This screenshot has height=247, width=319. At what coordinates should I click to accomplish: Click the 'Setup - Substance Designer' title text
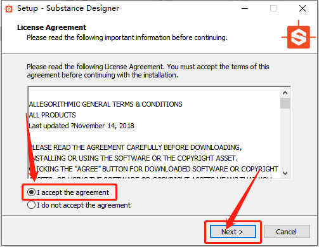click(x=68, y=8)
